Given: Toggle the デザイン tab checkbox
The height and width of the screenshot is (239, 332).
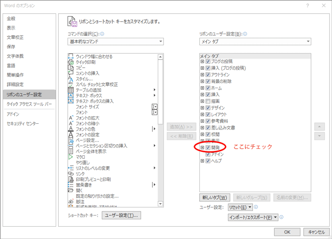Looking at the screenshot, I should click(x=208, y=108).
